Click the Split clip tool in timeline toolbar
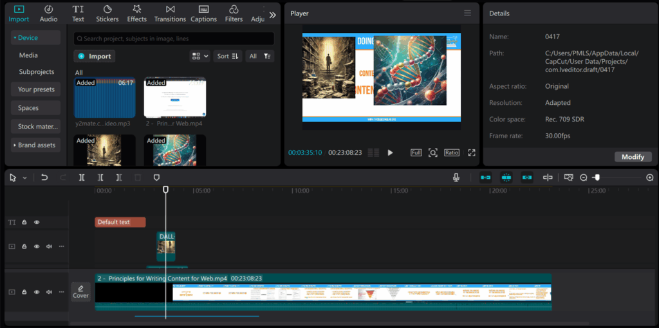Screen dimensions: 659x328 (82, 178)
